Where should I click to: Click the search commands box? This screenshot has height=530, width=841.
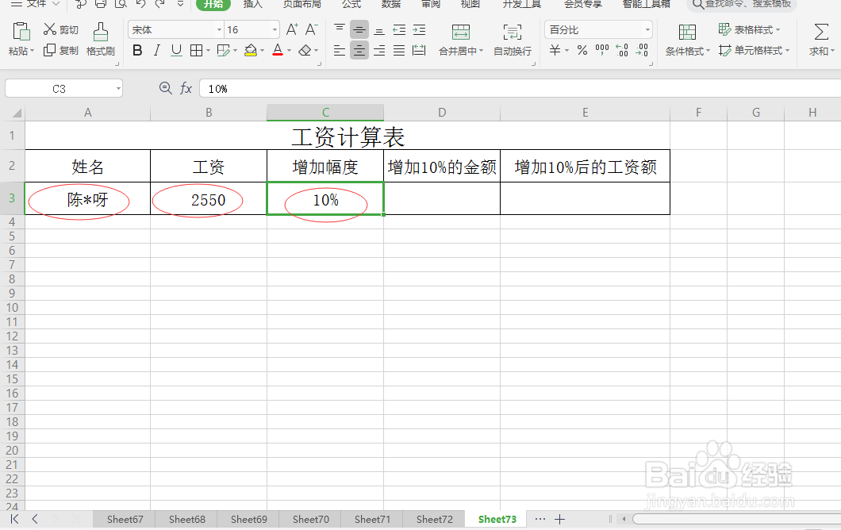pos(743,4)
